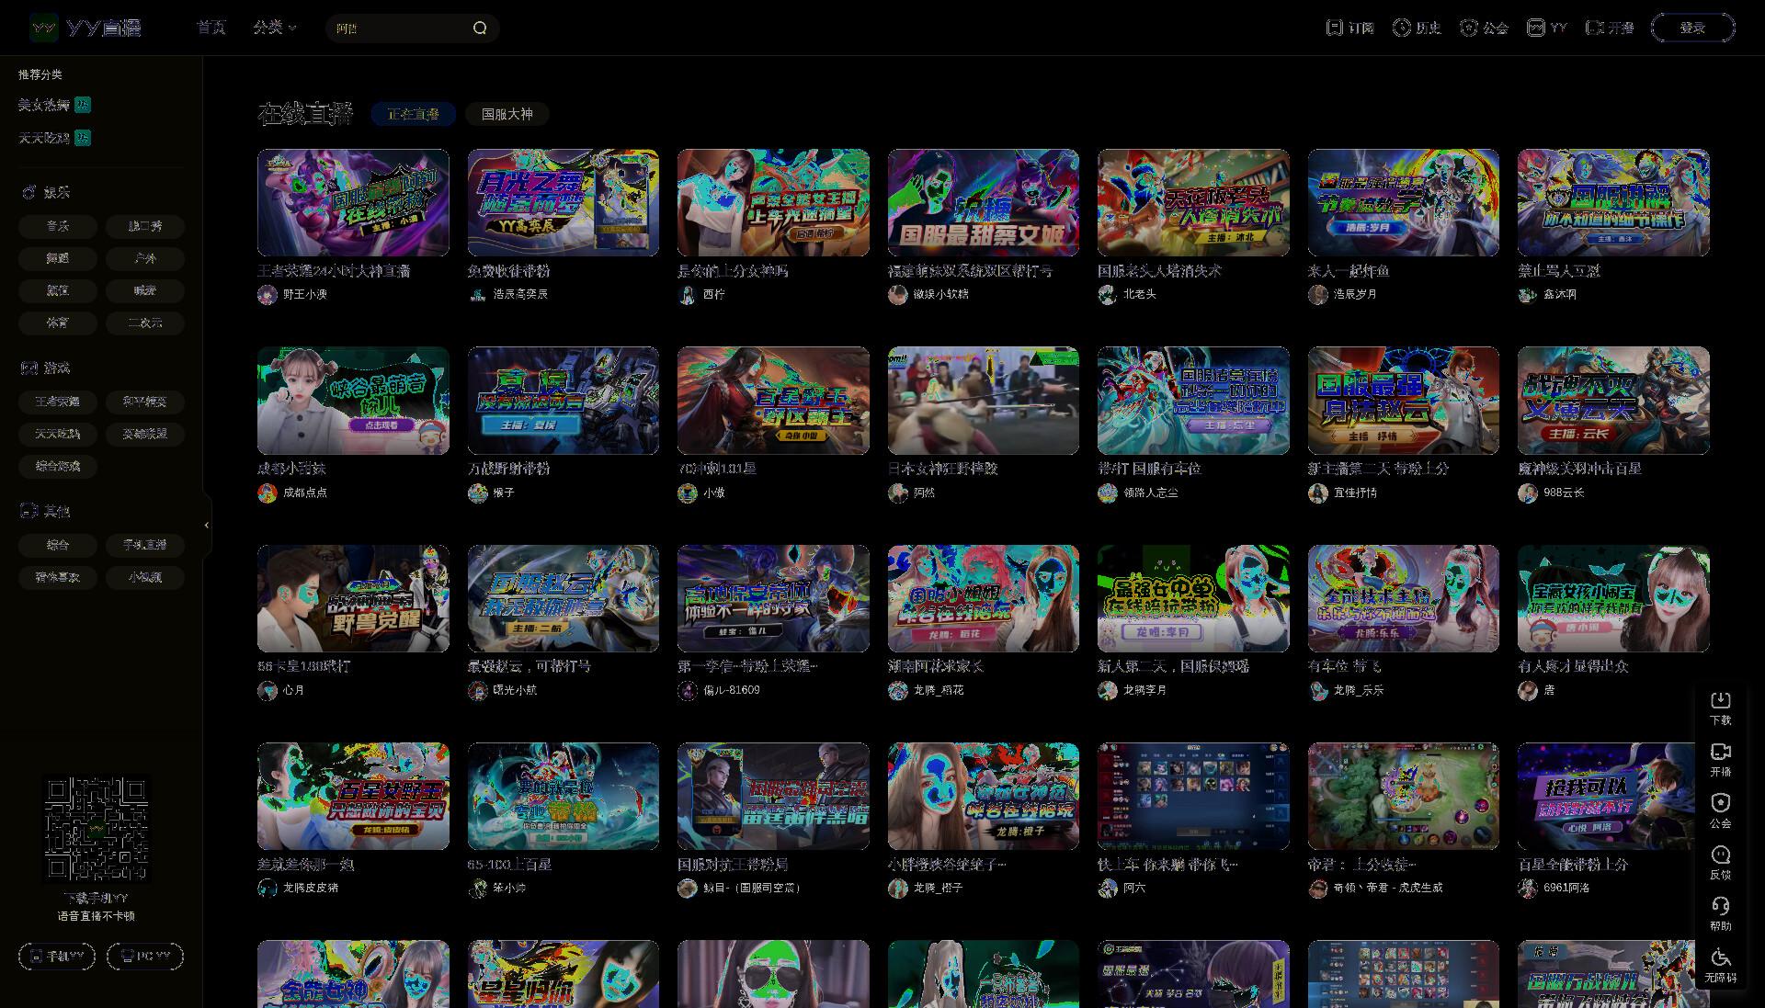1765x1008 pixels.
Task: Open 订阅 subscriptions icon
Action: point(1335,28)
